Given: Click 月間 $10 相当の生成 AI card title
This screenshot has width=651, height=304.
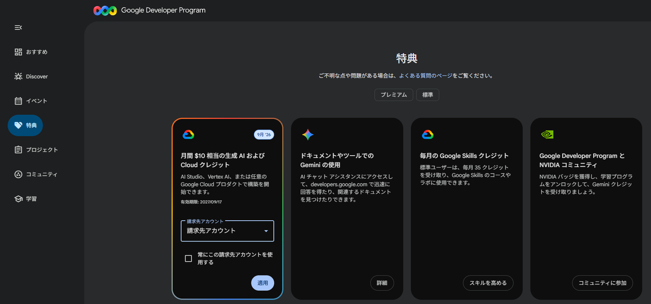Looking at the screenshot, I should point(223,160).
